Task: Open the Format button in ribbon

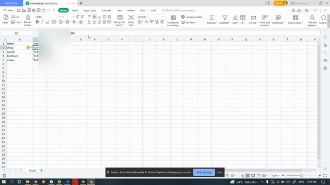Action: pos(253,20)
